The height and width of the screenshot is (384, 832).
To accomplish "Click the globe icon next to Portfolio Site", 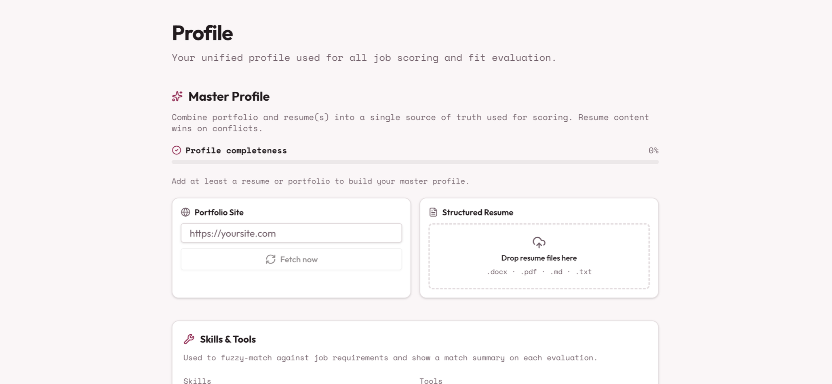I will point(185,212).
